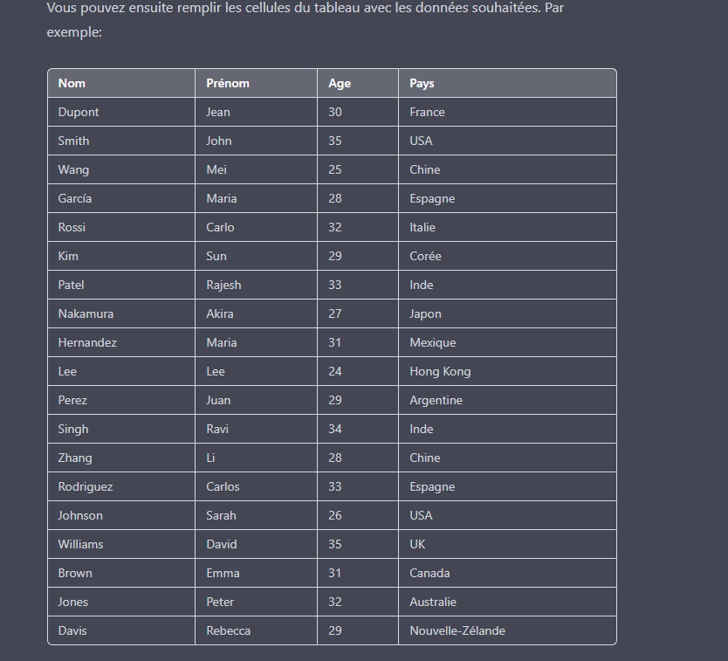Select the Rodriguez cell

pos(121,486)
